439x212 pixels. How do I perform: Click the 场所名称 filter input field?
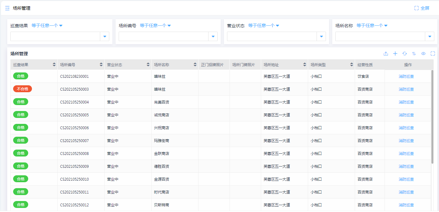click(380, 36)
